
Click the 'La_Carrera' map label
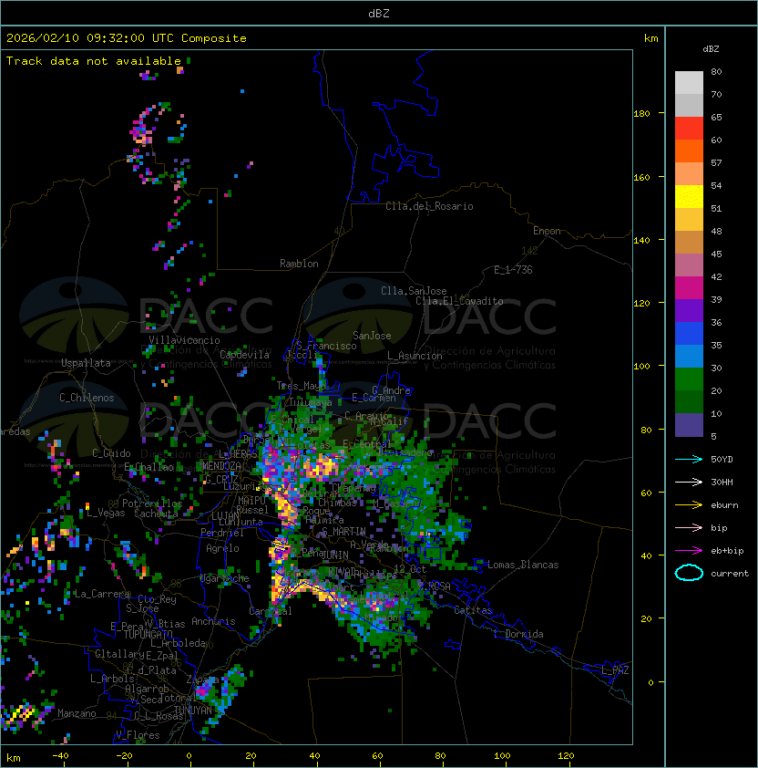click(102, 594)
